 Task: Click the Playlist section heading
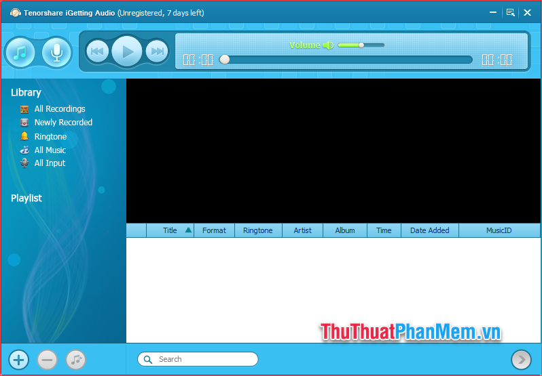26,198
